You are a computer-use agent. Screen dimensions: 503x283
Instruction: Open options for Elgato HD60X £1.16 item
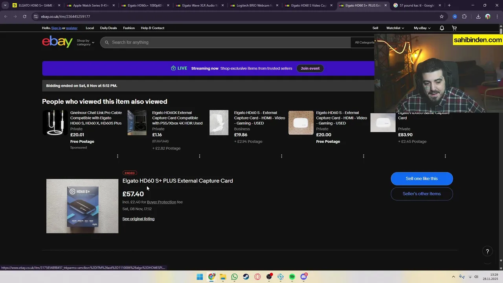[200, 156]
